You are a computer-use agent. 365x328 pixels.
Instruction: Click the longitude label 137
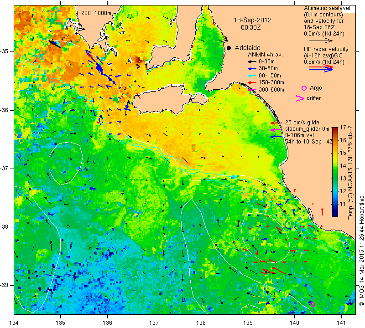(x=154, y=323)
